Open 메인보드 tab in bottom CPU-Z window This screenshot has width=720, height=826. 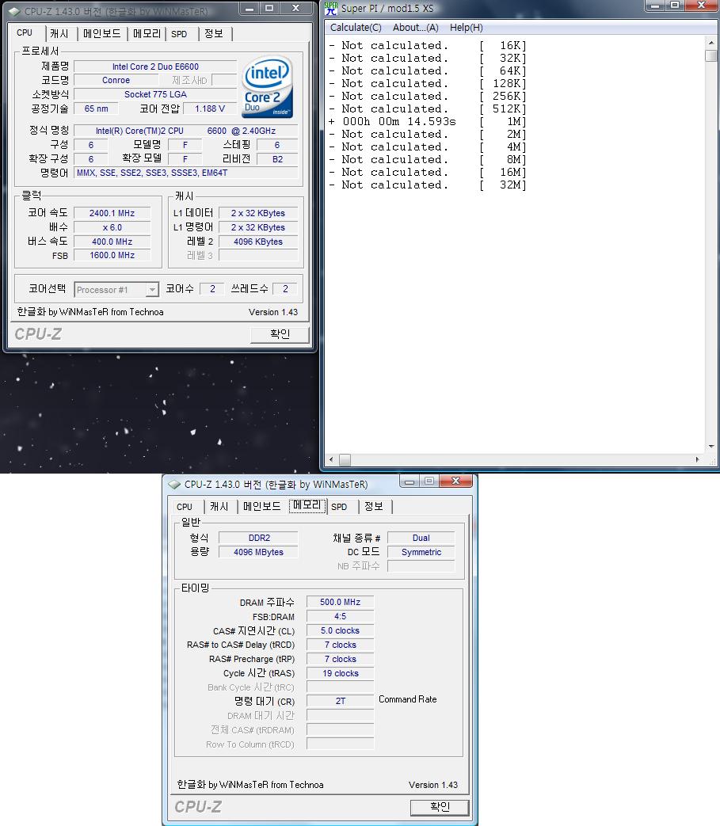[262, 506]
